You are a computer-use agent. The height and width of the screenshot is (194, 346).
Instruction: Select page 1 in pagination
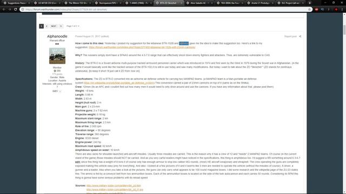click(41, 26)
